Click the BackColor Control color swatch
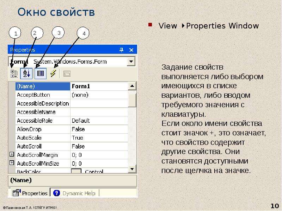The image size is (282, 211). pyautogui.click(x=76, y=171)
